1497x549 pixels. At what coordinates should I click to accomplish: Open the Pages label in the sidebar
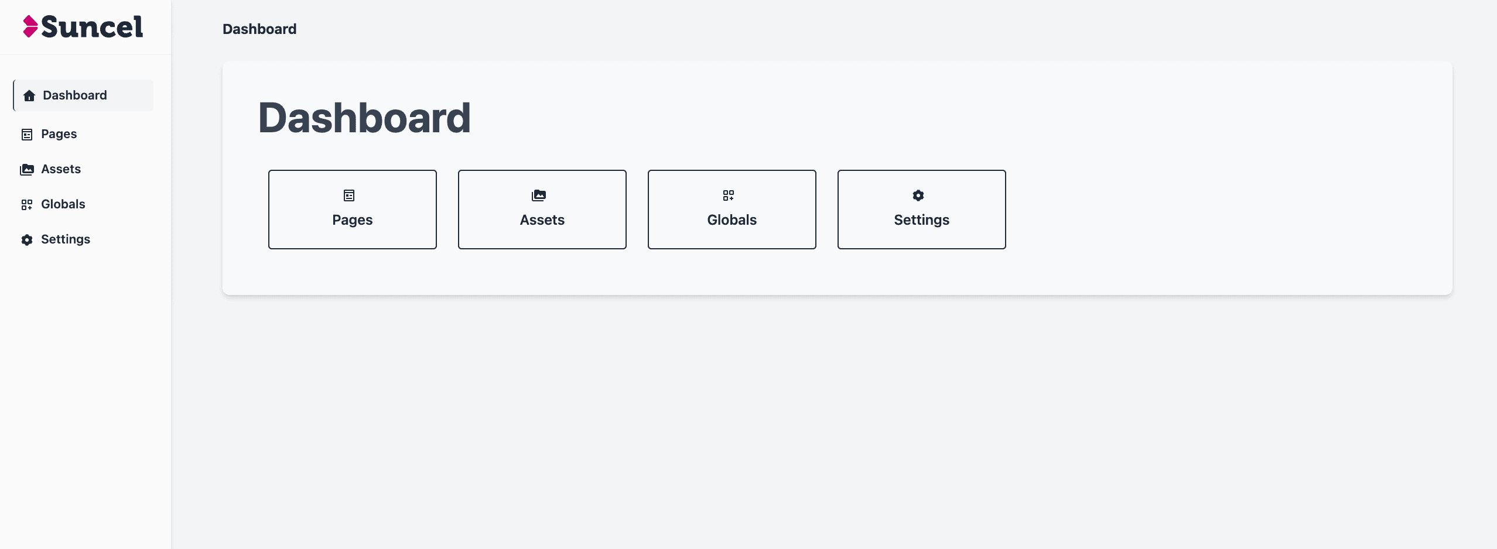tap(59, 134)
